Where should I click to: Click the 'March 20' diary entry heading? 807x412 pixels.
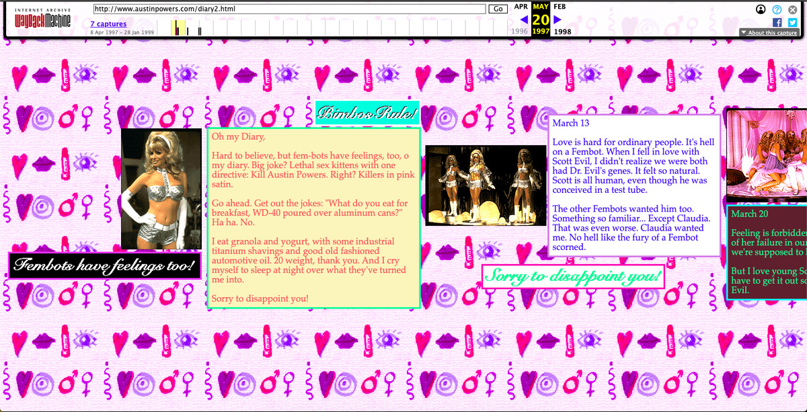tap(749, 214)
